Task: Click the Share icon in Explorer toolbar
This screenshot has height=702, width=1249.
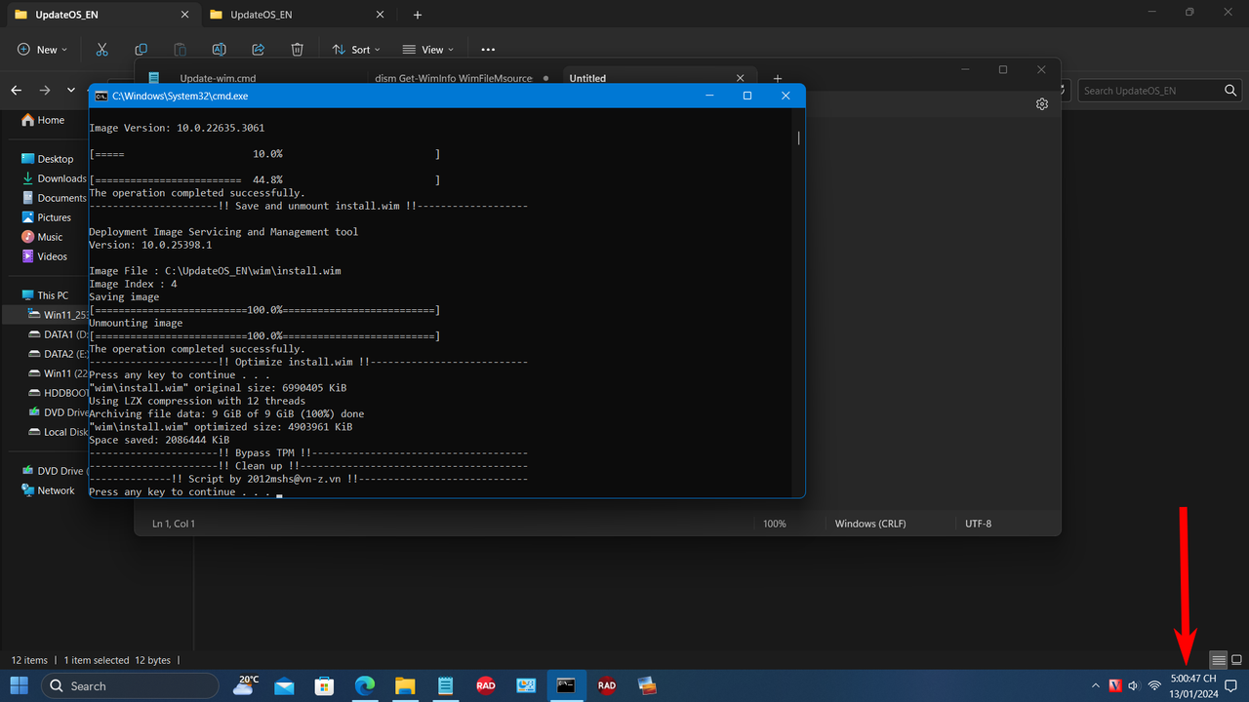Action: pos(259,50)
